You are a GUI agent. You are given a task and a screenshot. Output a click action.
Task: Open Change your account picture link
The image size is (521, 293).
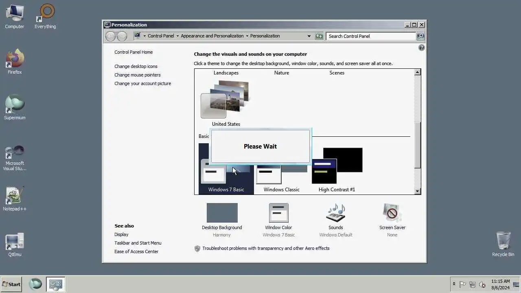143,83
